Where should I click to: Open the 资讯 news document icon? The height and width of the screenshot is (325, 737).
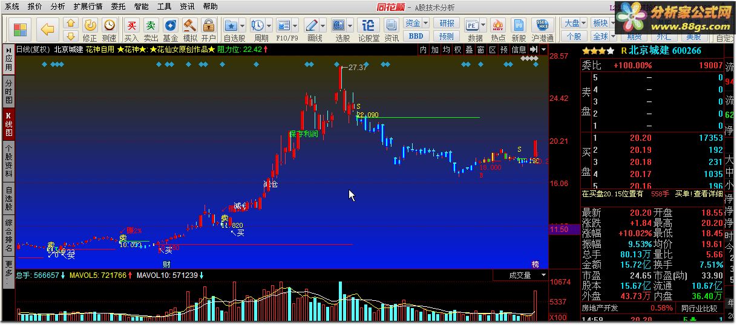[391, 25]
